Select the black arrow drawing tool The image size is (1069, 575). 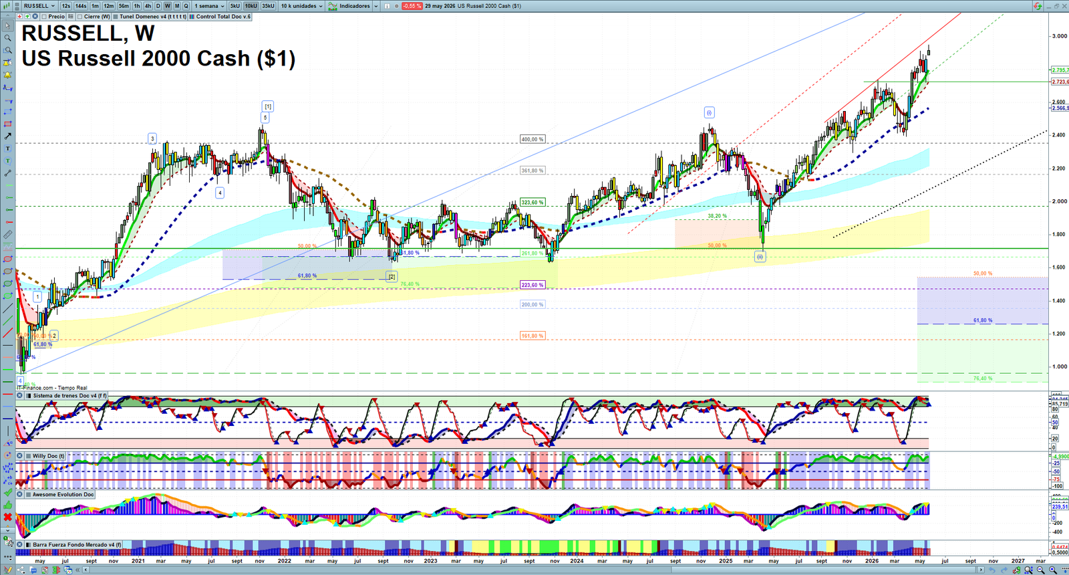point(8,136)
